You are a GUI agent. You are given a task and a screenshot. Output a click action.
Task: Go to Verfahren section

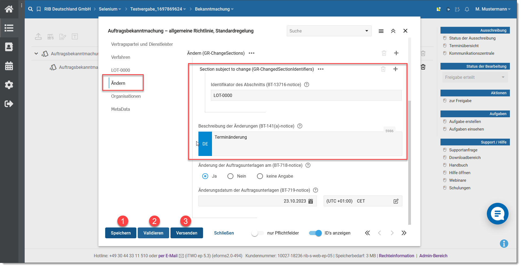tap(121, 57)
